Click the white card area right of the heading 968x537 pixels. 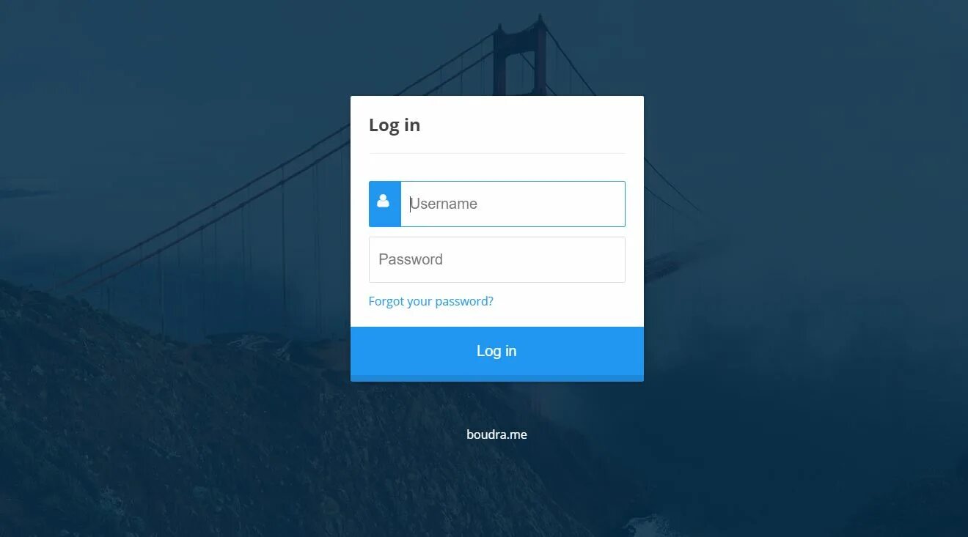[524, 125]
